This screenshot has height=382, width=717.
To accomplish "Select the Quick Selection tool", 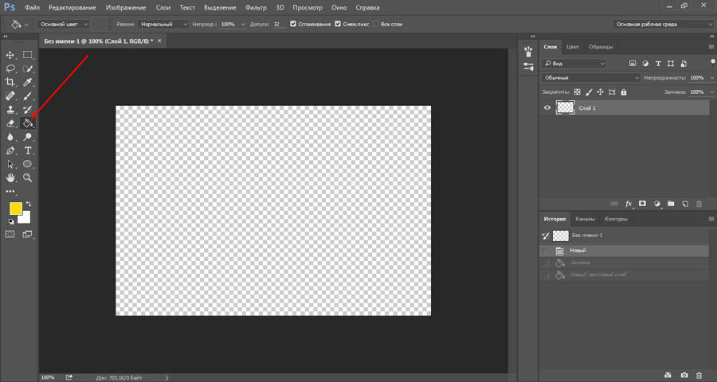I will [28, 68].
